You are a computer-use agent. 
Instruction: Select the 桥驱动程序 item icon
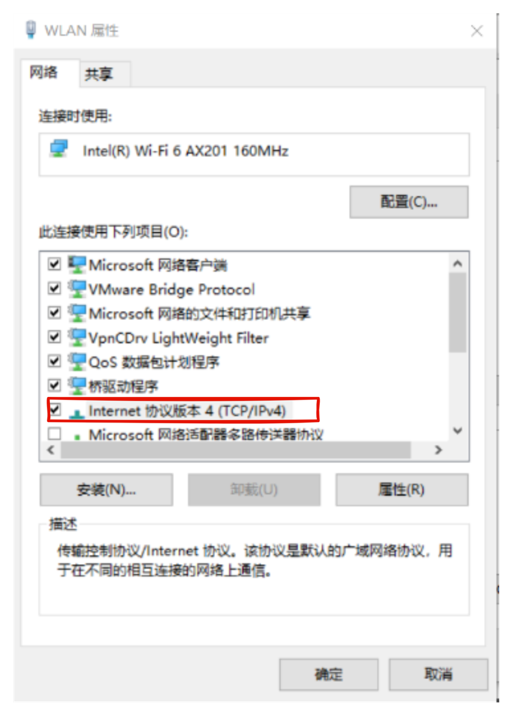[x=77, y=386]
